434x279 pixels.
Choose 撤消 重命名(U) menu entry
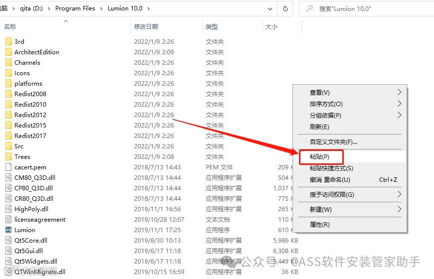click(350, 180)
